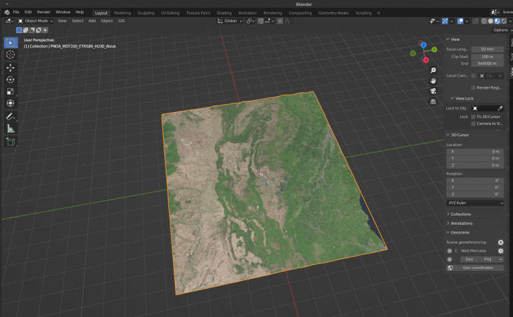Open the GIS menu
The height and width of the screenshot is (317, 513).
(122, 21)
